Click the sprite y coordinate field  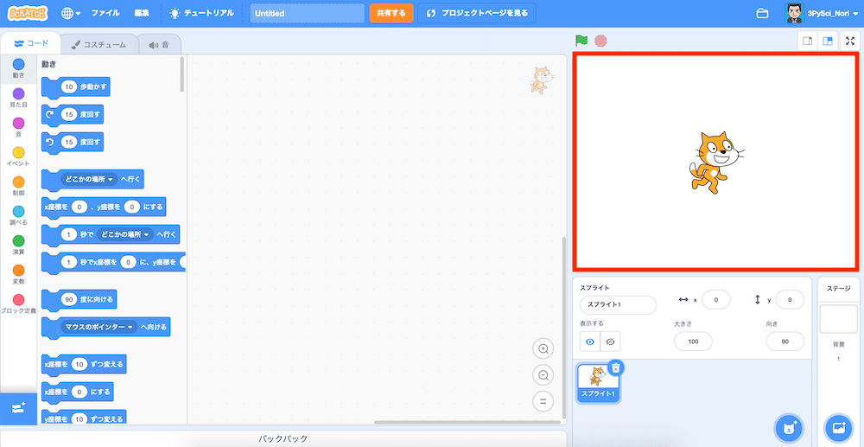coord(790,300)
